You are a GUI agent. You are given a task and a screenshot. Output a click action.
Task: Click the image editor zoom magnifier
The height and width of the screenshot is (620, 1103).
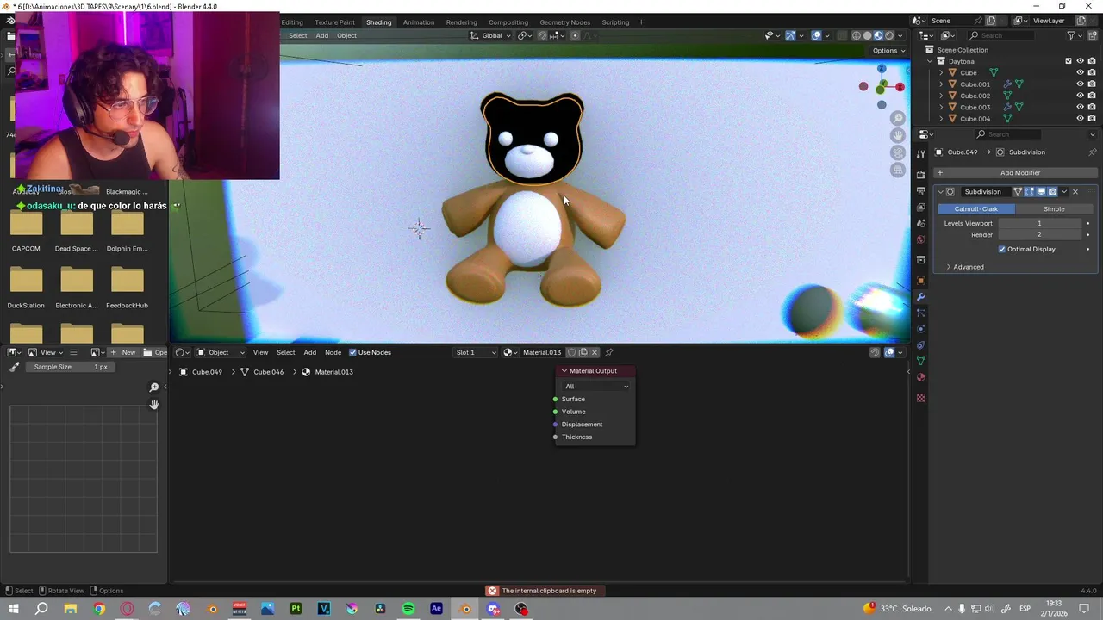(x=154, y=387)
